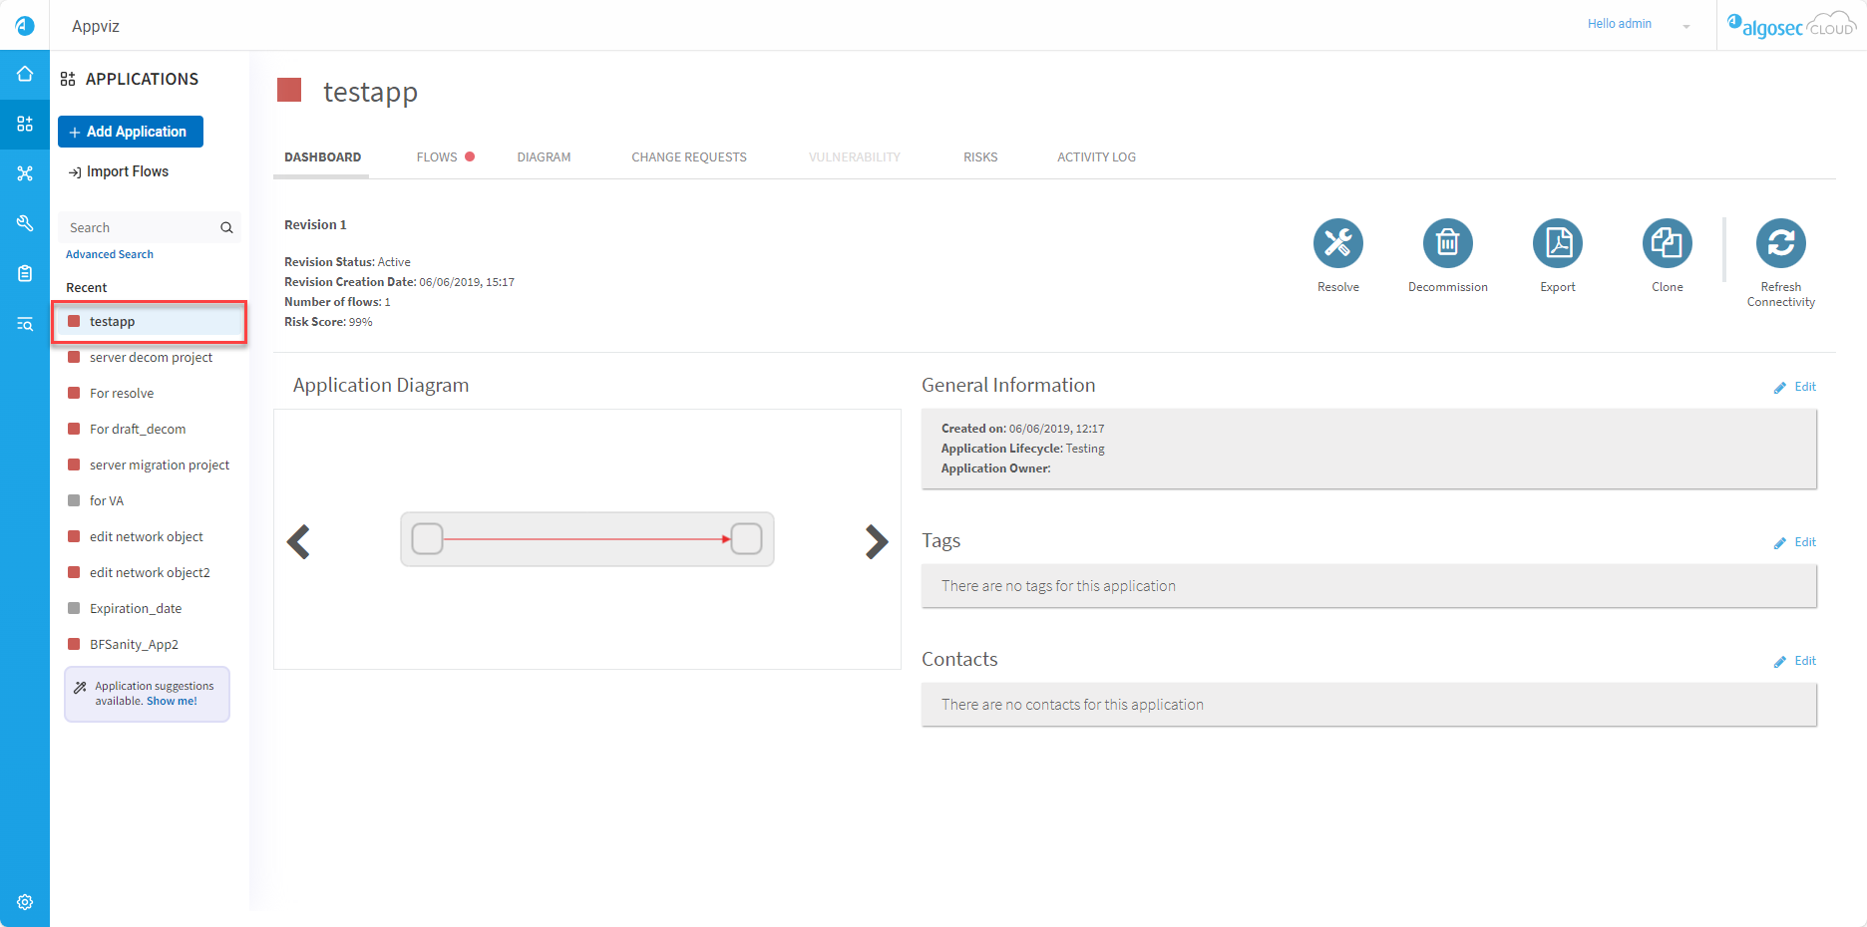Select server migration project from Recent list
Viewport: 1867px width, 927px height.
(x=160, y=465)
